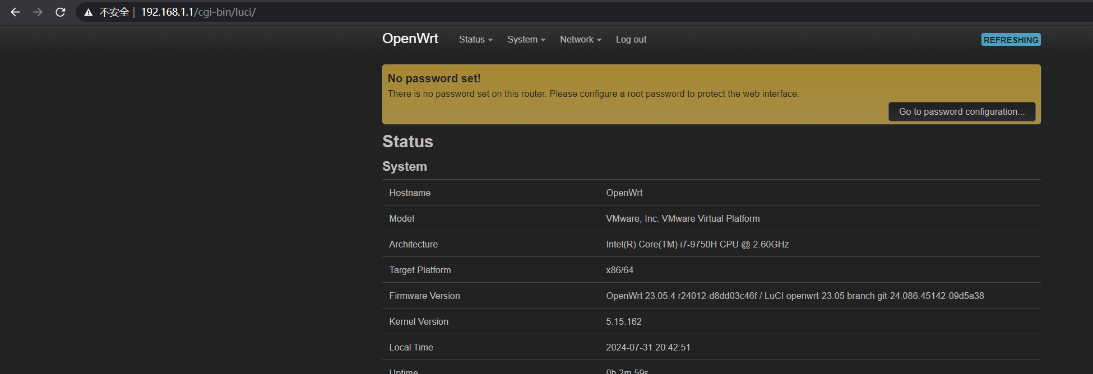Click the 'No password set!' warning heading
Image resolution: width=1093 pixels, height=374 pixels.
coord(434,78)
